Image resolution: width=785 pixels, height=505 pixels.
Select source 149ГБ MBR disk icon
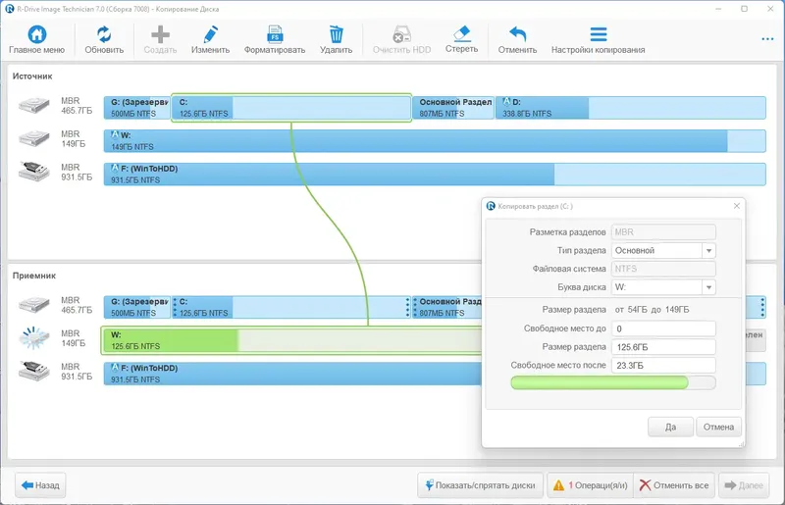point(34,138)
